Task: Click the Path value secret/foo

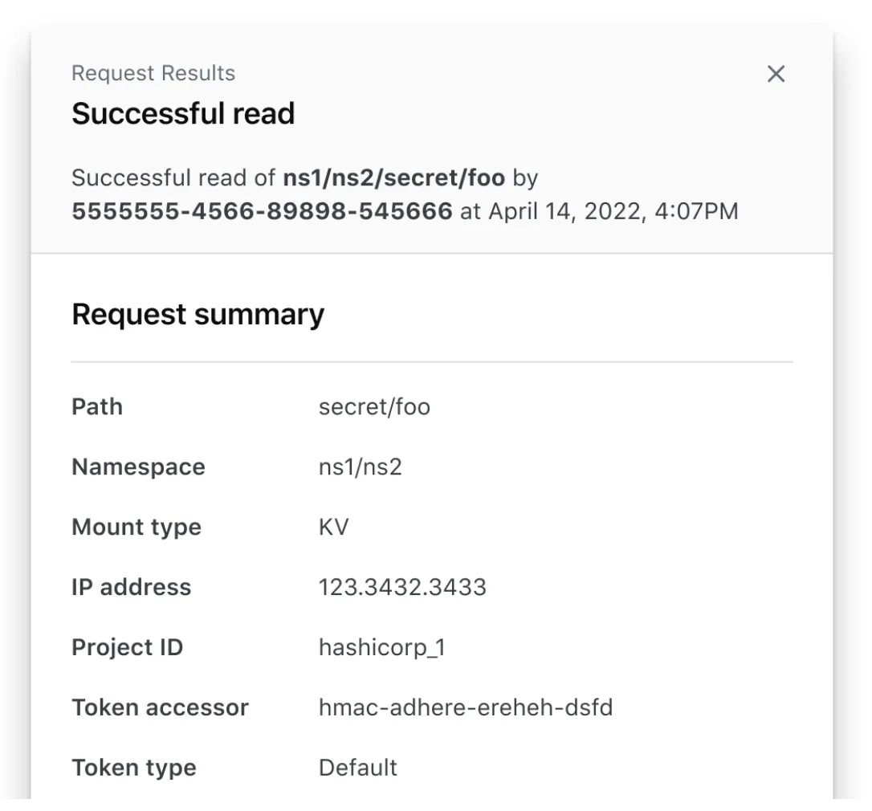Action: coord(374,407)
